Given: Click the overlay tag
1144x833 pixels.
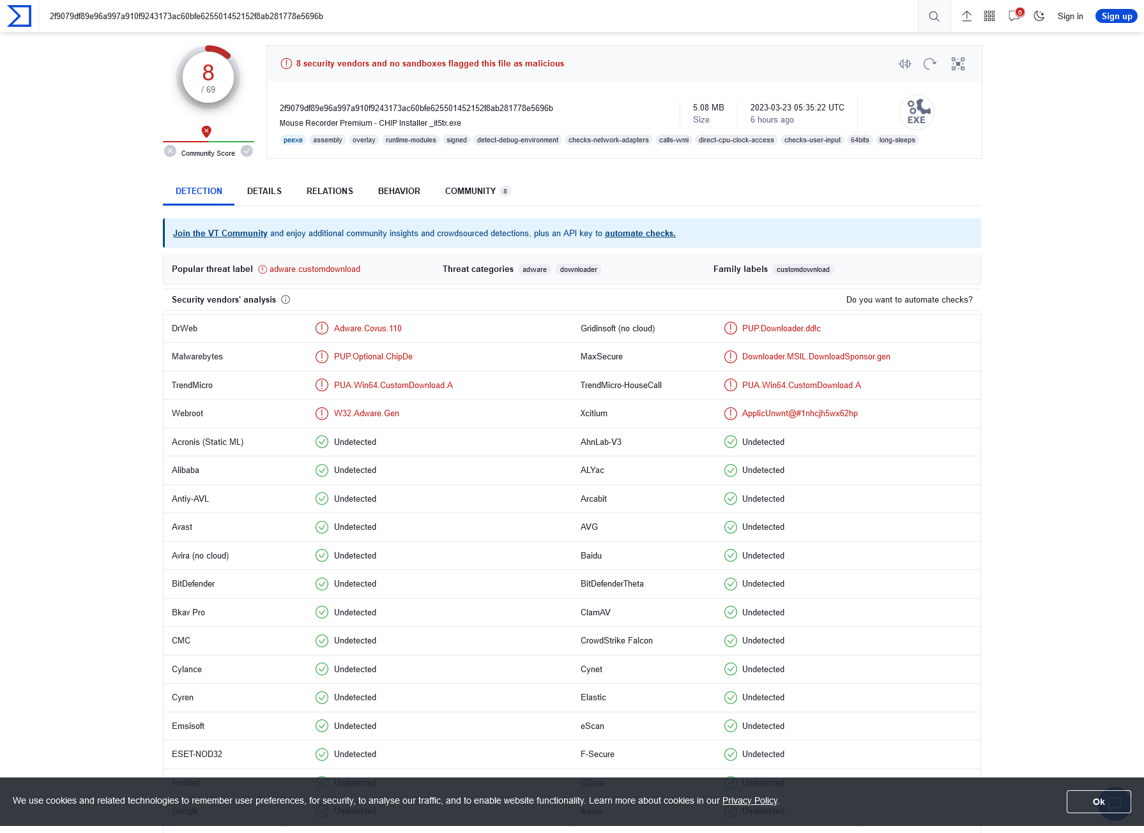Looking at the screenshot, I should pyautogui.click(x=364, y=140).
